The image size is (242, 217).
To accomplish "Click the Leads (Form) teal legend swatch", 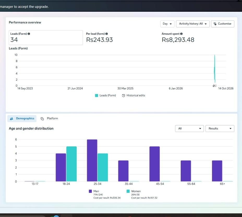I will click(x=96, y=95).
